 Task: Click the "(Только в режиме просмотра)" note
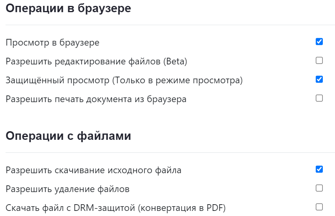(178, 81)
